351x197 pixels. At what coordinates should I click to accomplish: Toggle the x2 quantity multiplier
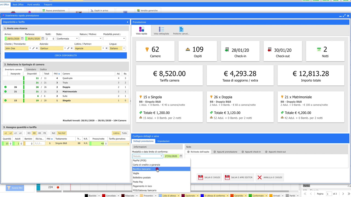point(11,133)
